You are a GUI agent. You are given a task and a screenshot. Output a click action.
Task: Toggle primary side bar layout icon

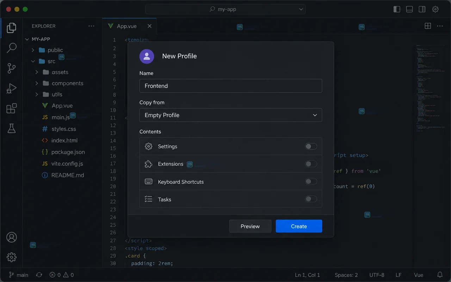click(x=397, y=9)
